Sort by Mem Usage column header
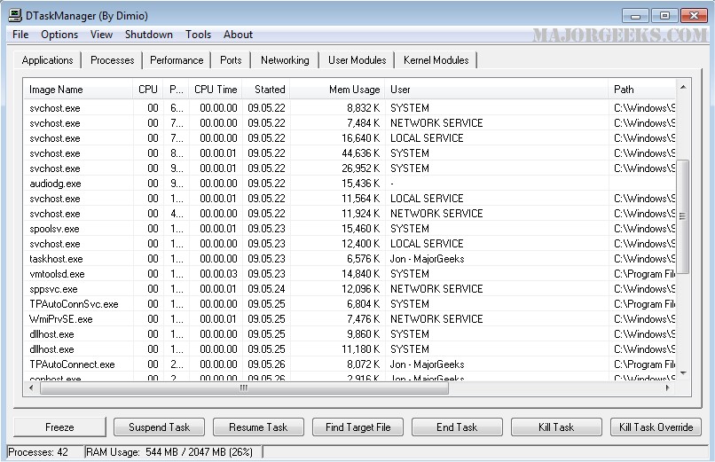 (337, 90)
